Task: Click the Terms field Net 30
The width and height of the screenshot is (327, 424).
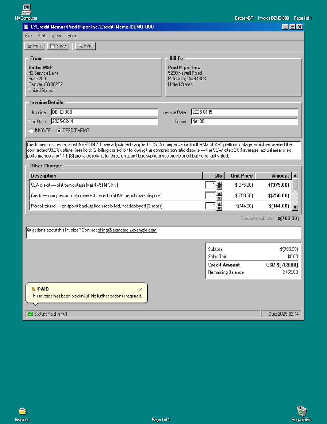Action: (x=245, y=122)
